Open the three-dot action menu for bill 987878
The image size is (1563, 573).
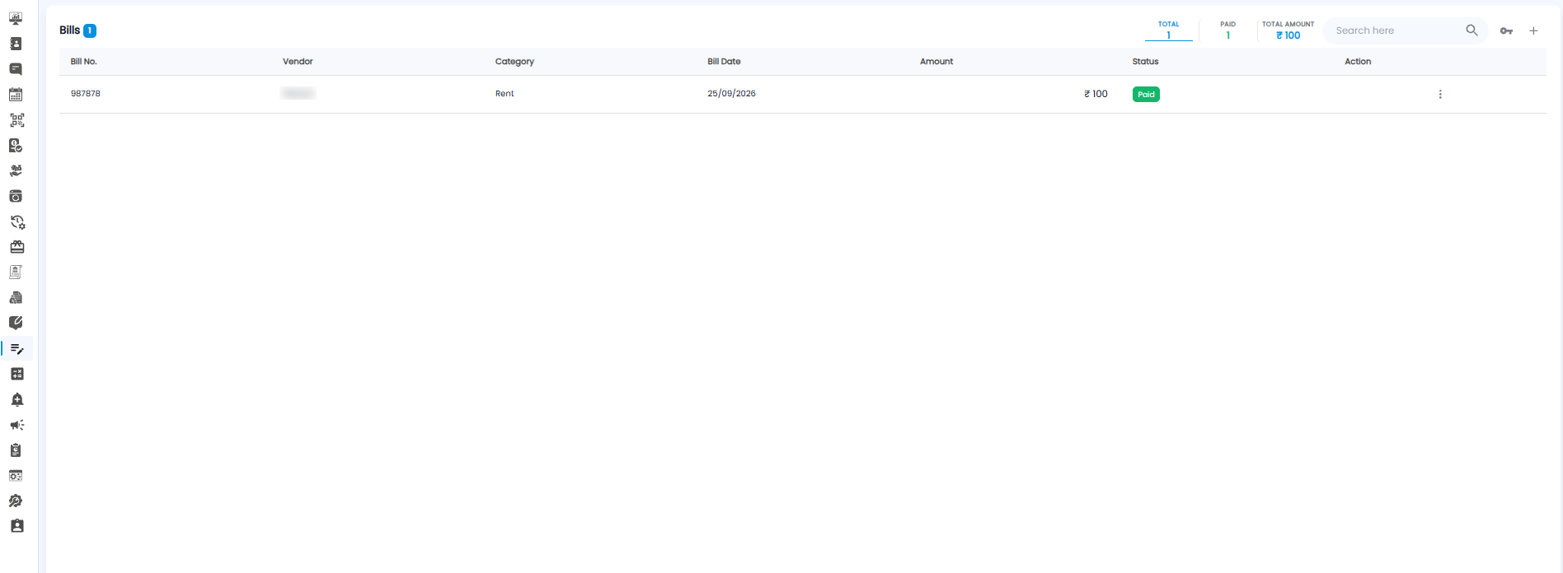tap(1440, 95)
